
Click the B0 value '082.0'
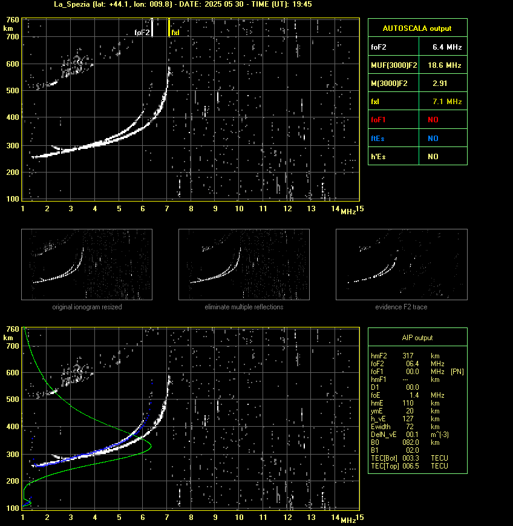pos(411,442)
